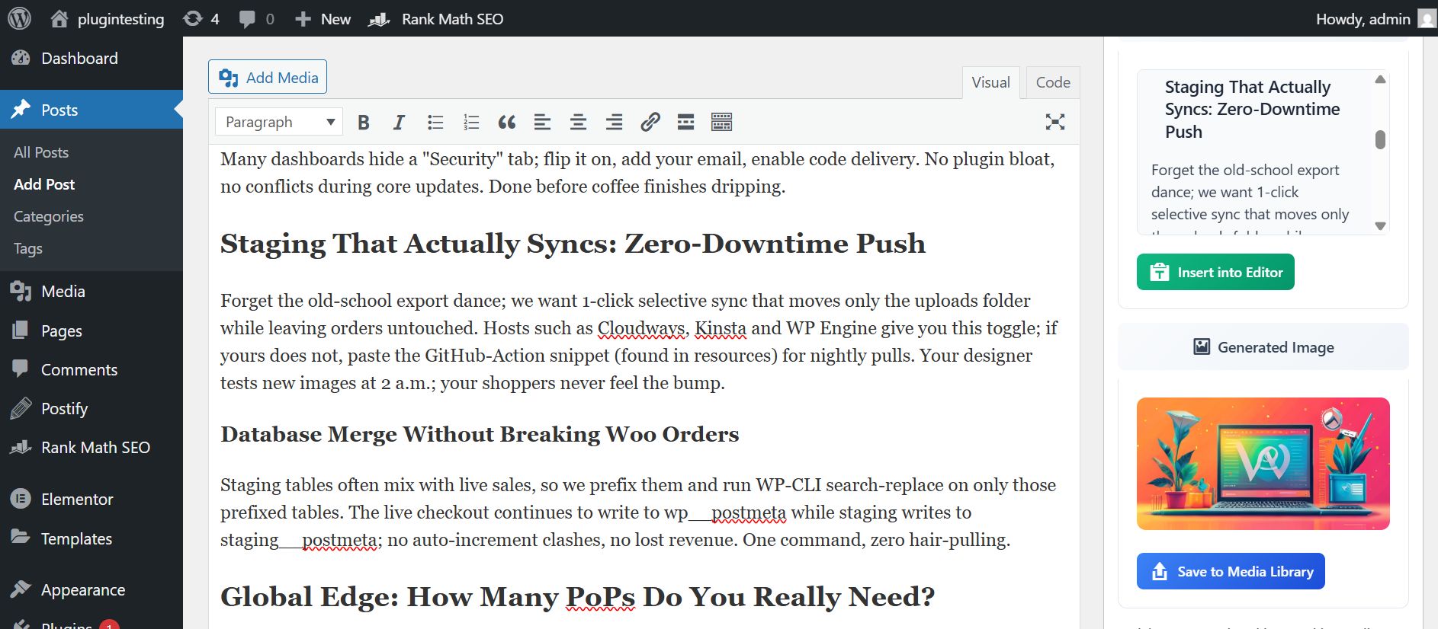1438x629 pixels.
Task: Insert or edit link
Action: point(650,122)
